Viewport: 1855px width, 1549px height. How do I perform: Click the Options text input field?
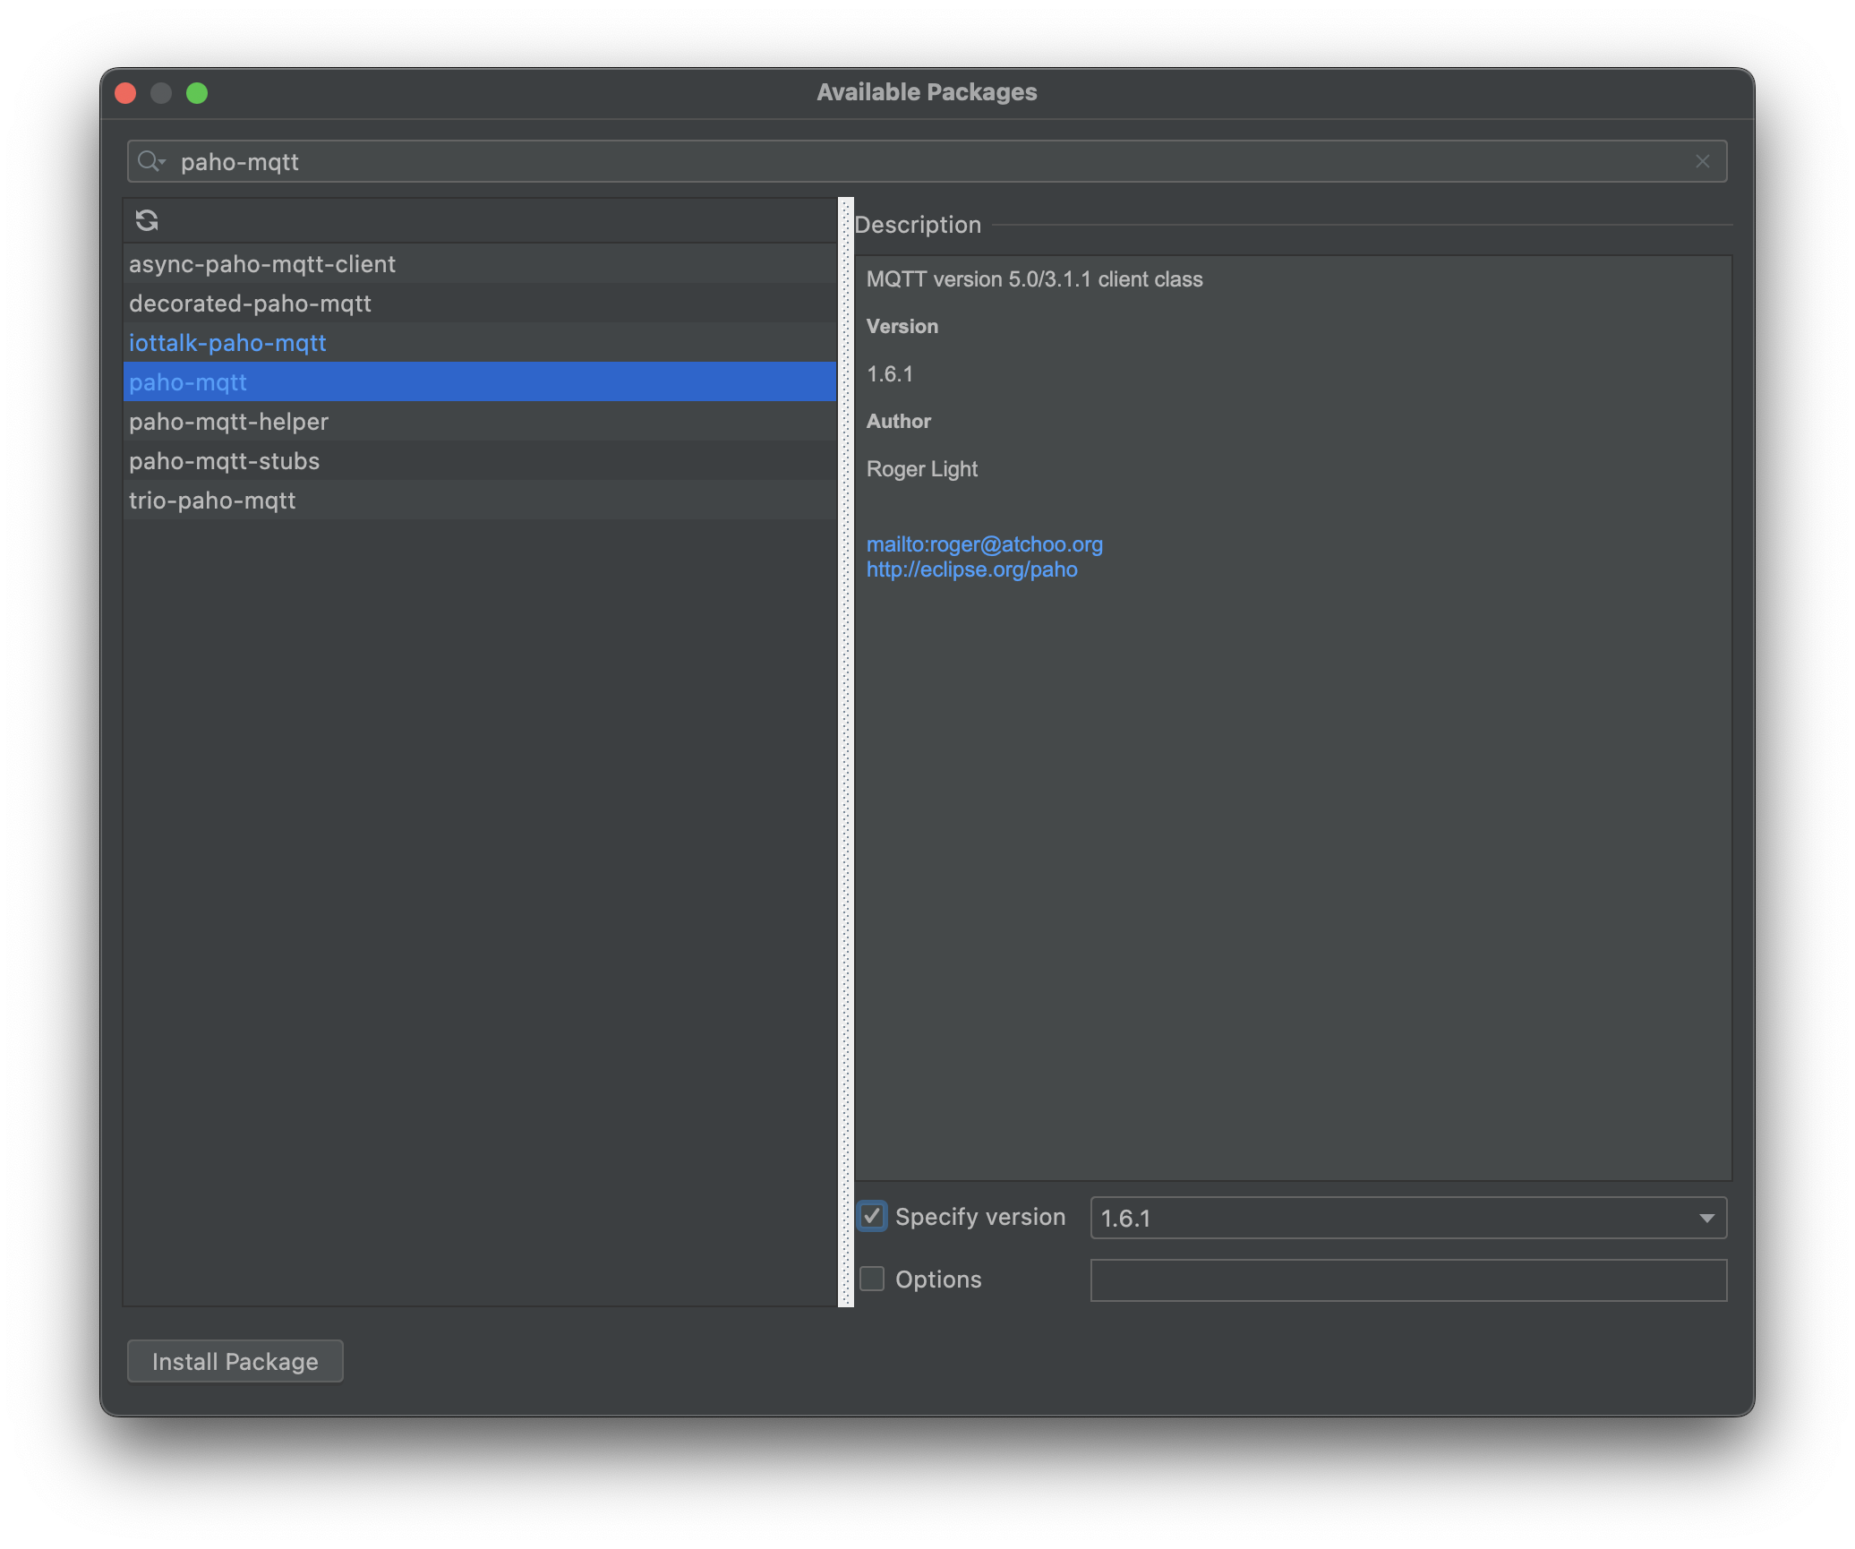1407,1280
